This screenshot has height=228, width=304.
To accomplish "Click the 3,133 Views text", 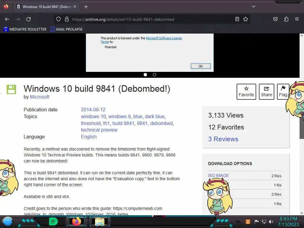I will 226,115.
